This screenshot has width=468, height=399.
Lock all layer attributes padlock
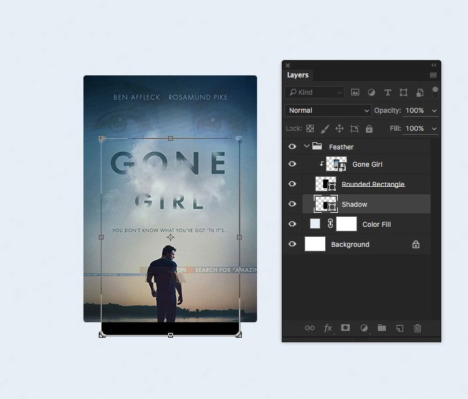[x=369, y=129]
